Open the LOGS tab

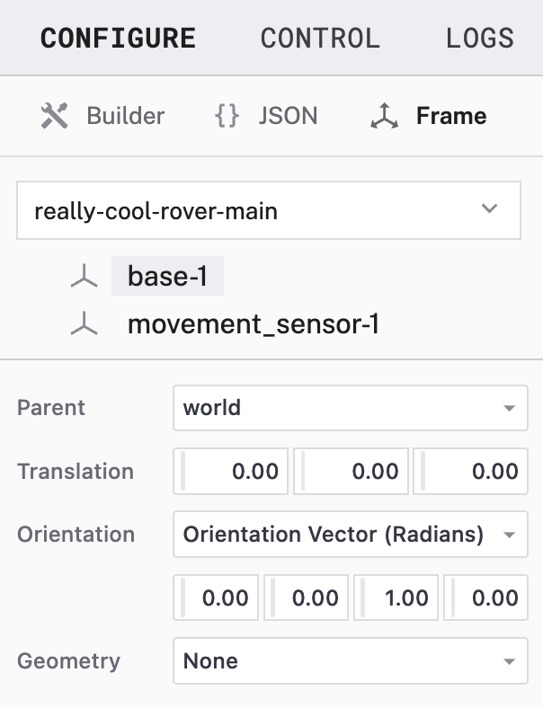(480, 39)
